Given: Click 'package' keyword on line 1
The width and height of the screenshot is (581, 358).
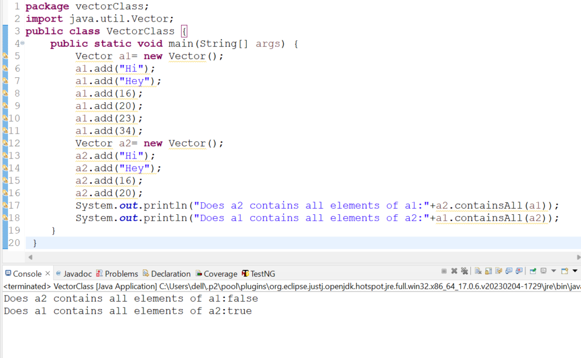Looking at the screenshot, I should 47,6.
